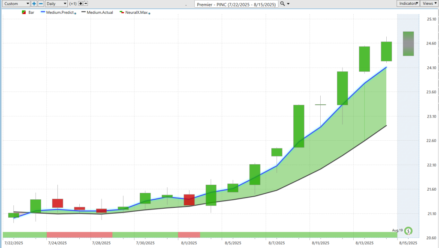The image size is (439, 248).
Task: Click the red candlestick at 8/1/2025
Action: pos(189,200)
